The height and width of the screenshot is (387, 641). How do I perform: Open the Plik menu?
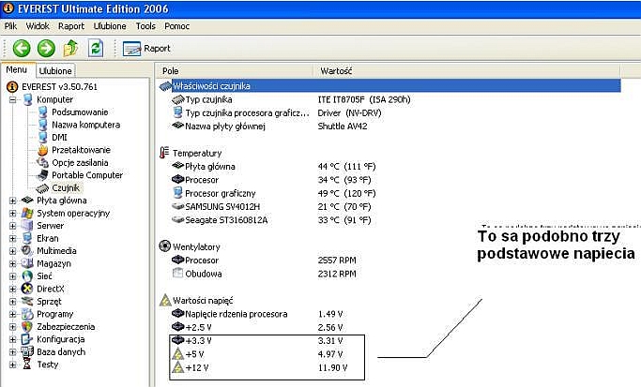point(10,26)
